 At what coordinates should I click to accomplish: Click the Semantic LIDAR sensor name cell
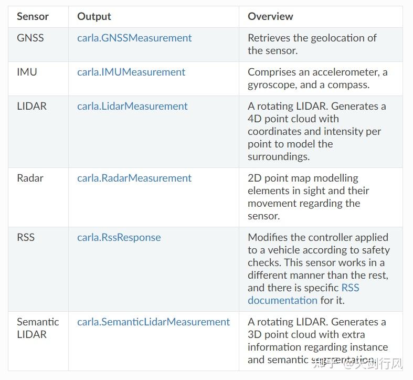(x=38, y=328)
